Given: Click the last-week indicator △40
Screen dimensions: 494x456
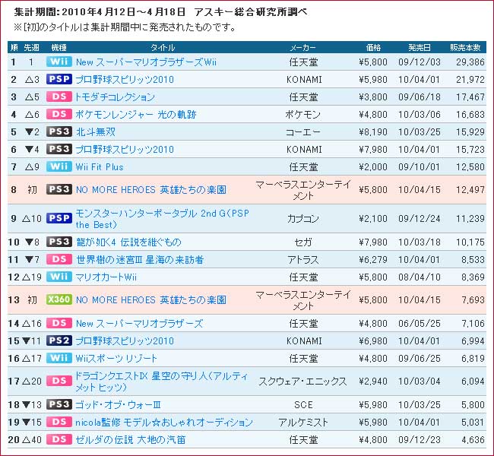Looking at the screenshot, I should pos(32,439).
